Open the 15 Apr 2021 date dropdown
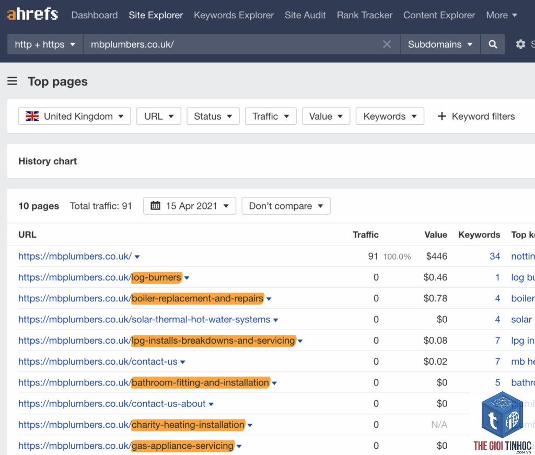The width and height of the screenshot is (535, 455). pos(190,206)
